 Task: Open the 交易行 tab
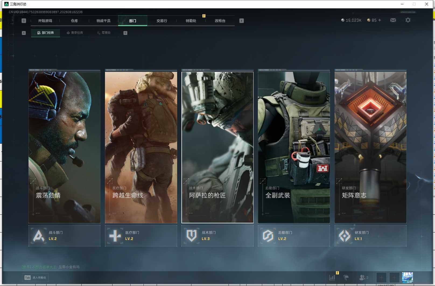[x=162, y=21]
